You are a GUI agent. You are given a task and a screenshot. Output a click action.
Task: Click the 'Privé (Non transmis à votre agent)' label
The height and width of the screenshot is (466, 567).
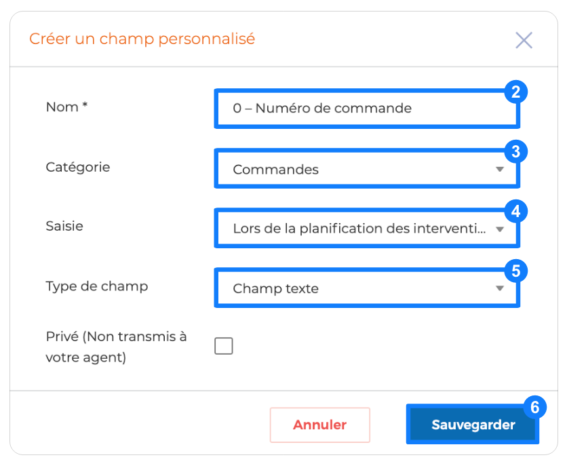116,347
